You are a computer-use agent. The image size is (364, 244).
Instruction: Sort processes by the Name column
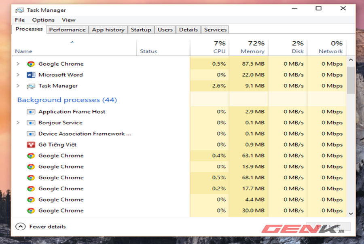(74, 48)
